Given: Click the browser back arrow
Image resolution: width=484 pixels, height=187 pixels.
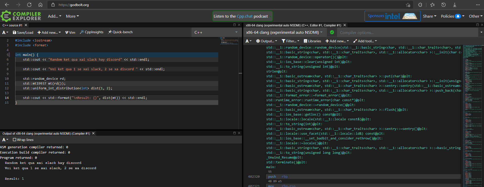Looking at the screenshot, I should point(7,5).
